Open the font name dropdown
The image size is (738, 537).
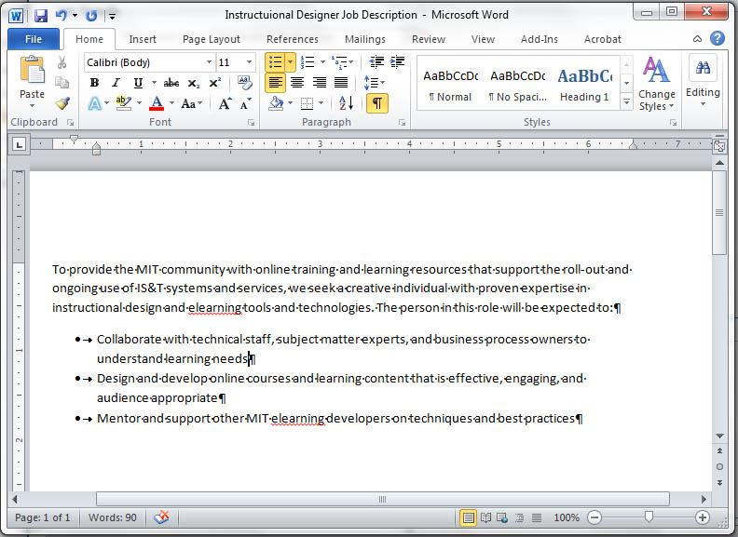pos(207,62)
